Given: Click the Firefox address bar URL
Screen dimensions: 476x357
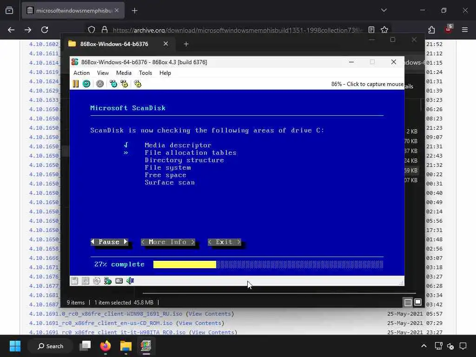Looking at the screenshot, I should click(x=237, y=30).
